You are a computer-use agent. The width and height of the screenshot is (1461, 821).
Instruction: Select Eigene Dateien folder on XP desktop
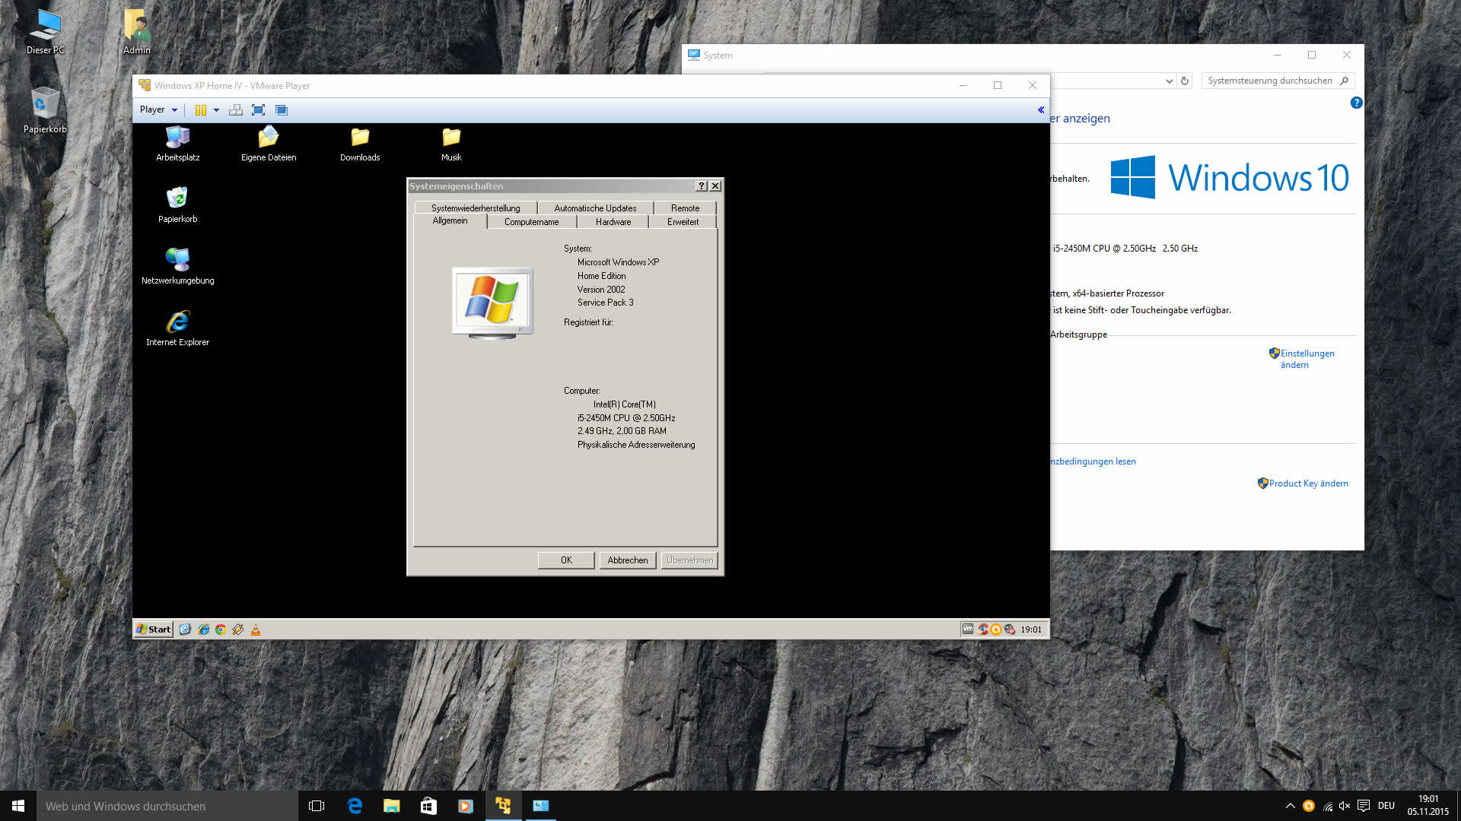pyautogui.click(x=269, y=144)
